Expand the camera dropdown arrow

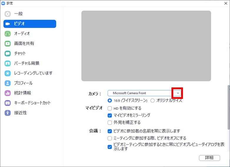(x=178, y=93)
